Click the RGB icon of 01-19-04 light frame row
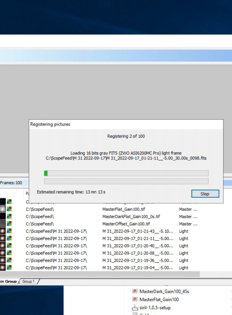This screenshot has width=232, height=315. pyautogui.click(x=9, y=268)
